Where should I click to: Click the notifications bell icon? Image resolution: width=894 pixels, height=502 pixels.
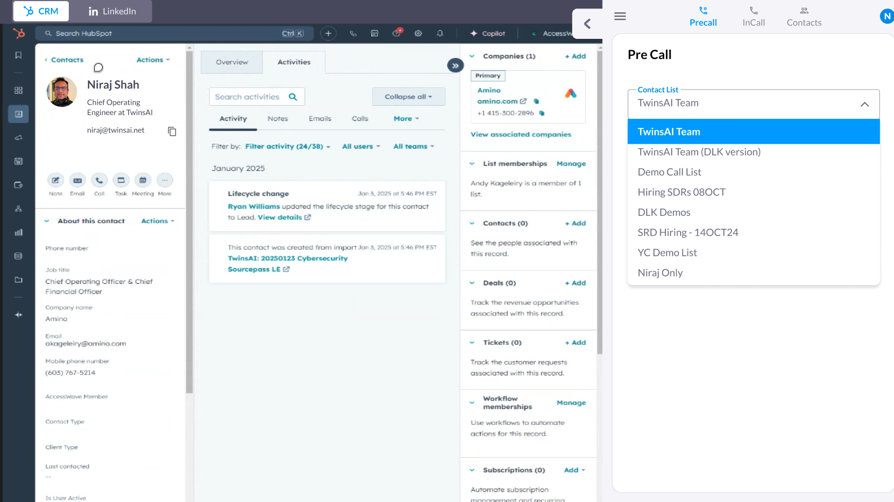[440, 33]
